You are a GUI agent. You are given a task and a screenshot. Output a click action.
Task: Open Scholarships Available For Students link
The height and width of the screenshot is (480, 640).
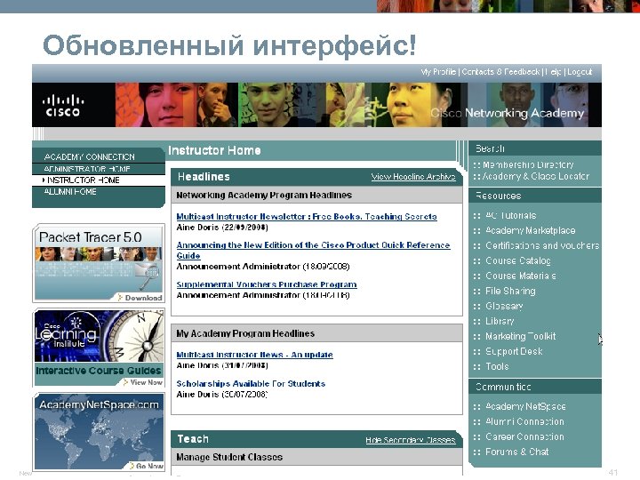click(251, 384)
